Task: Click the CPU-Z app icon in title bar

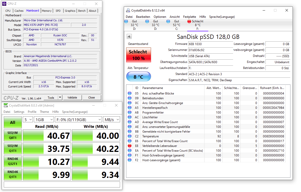Action: coord(4,4)
